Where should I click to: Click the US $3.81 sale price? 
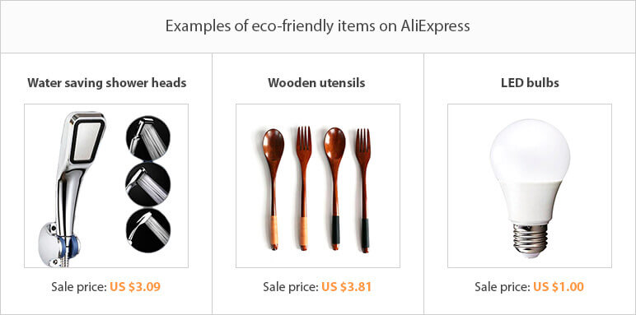[x=346, y=287]
